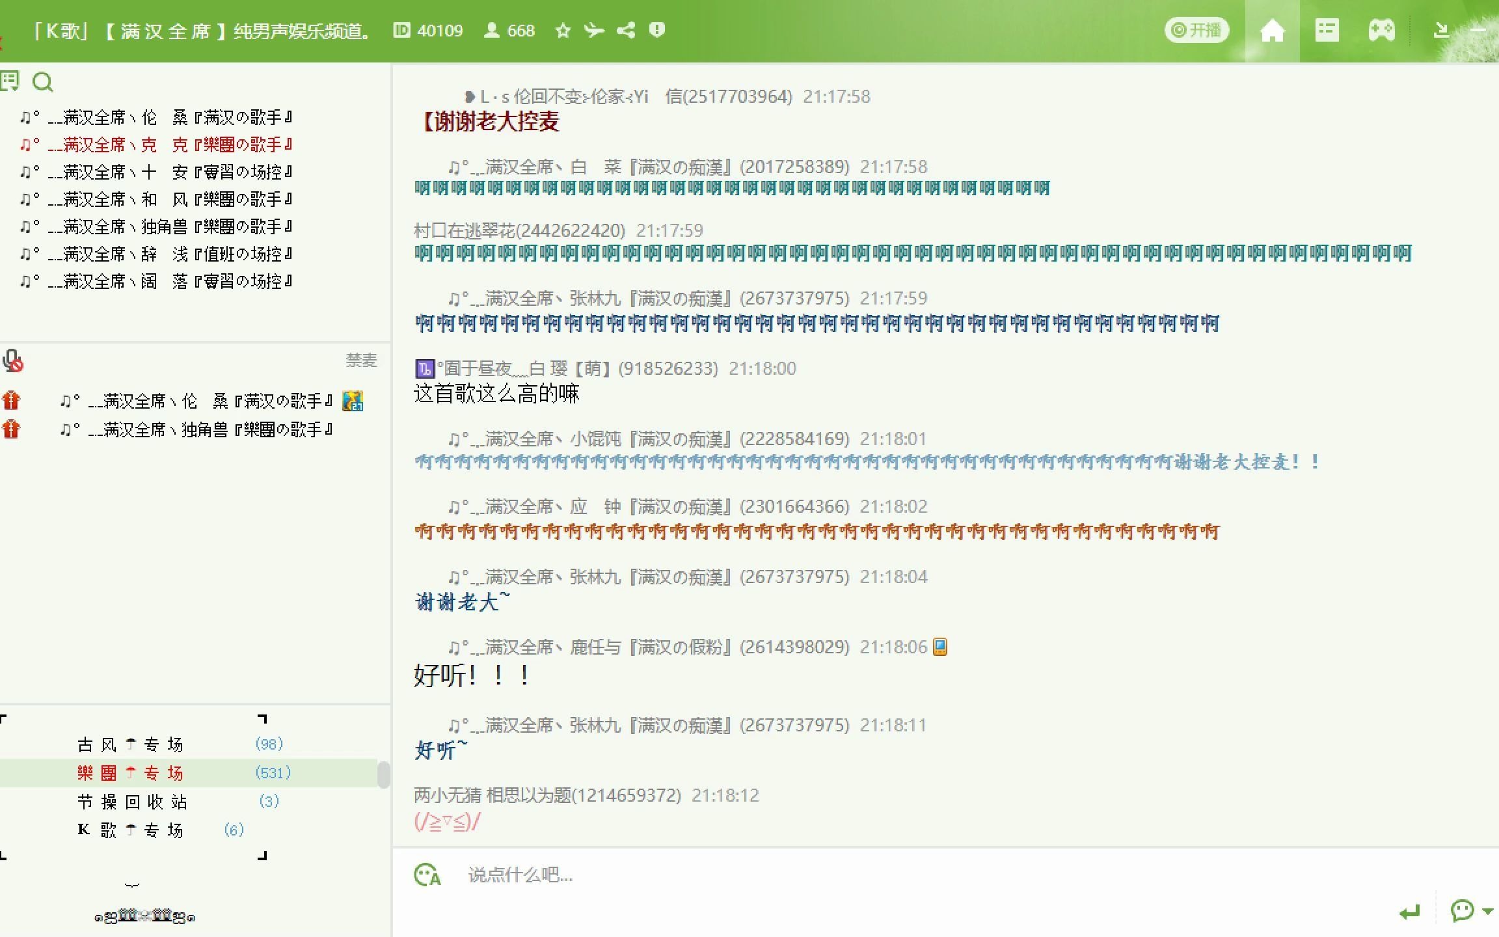Click the airplane icon in header
The image size is (1499, 937).
coord(594,30)
